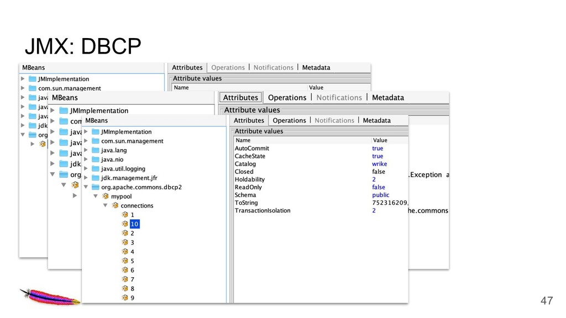Click the MBean icon for connection 8
Image resolution: width=566 pixels, height=318 pixels.
pyautogui.click(x=125, y=288)
